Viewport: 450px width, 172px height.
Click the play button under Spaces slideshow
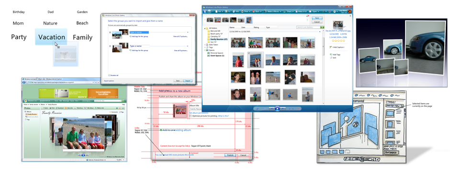(x=83, y=155)
